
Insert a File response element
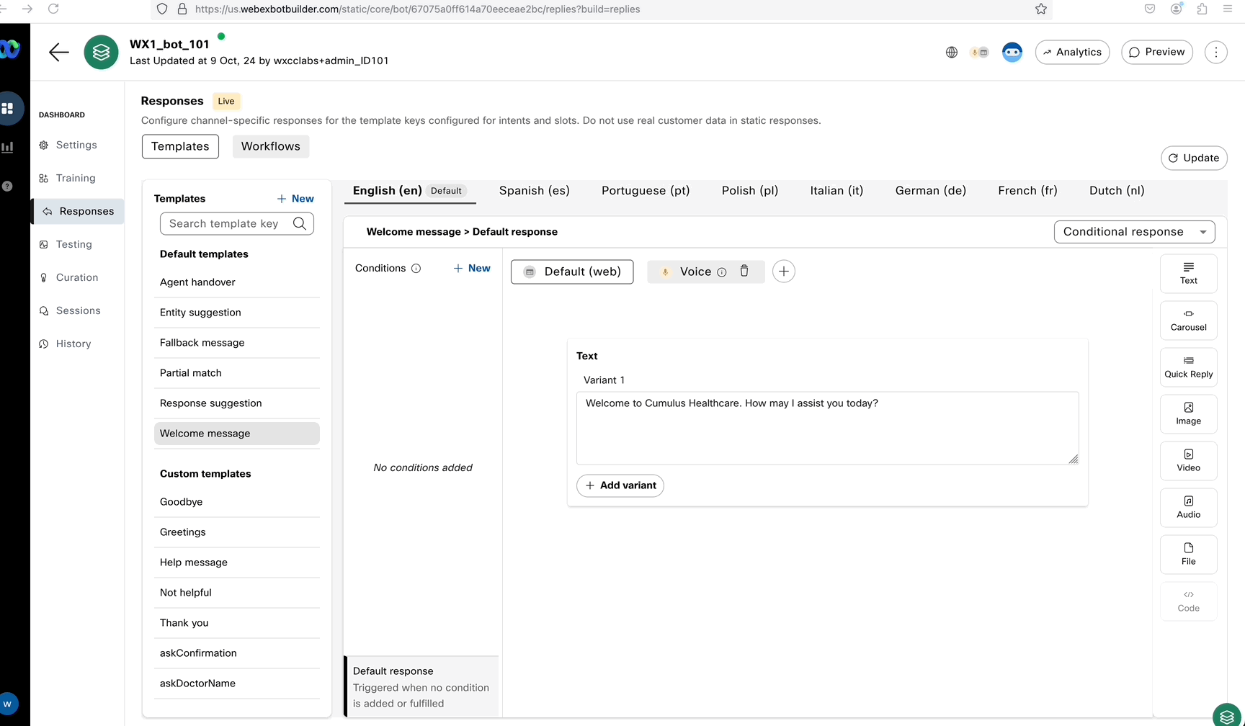click(x=1188, y=554)
